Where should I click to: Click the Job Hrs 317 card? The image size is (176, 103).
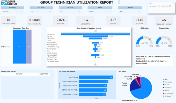(x=113, y=21)
